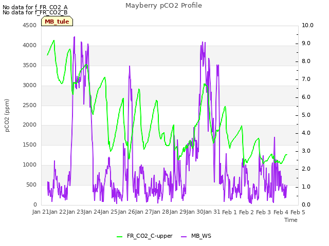
Task: Click the 3000 left axis value
Action: tap(30, 86)
